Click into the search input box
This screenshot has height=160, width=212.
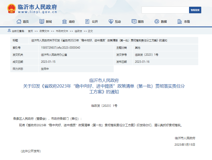click(165, 10)
